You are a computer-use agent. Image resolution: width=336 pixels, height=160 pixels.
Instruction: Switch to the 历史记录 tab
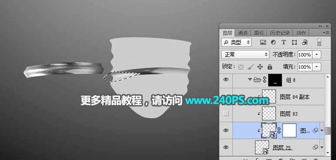[x=280, y=33]
